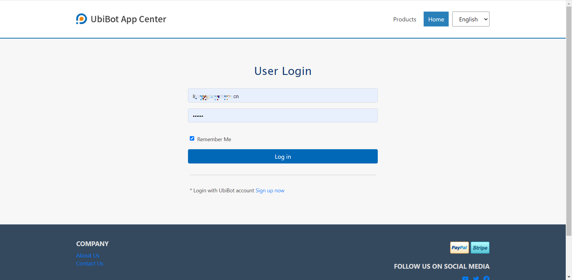Click the scrollbar up arrow
This screenshot has height=280, width=572.
[569, 3]
